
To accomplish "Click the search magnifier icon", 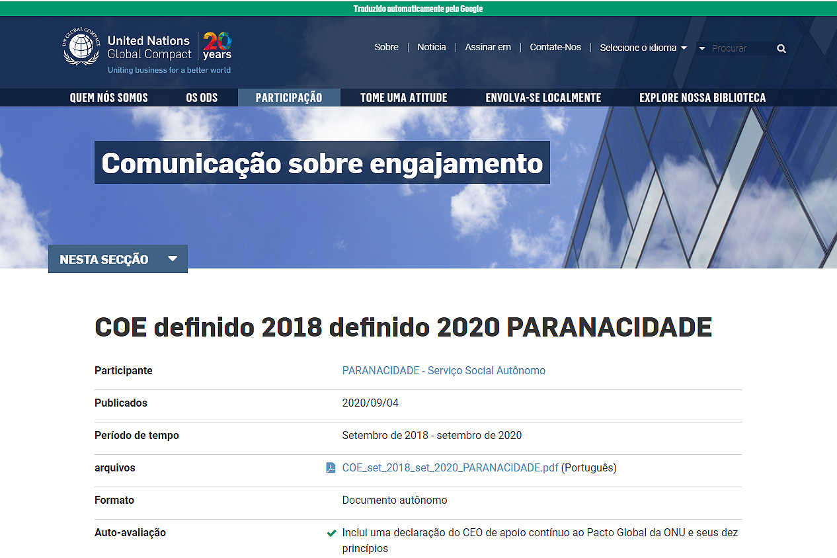I will coord(781,48).
